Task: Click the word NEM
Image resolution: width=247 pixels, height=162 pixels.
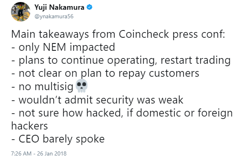Action: (54, 47)
